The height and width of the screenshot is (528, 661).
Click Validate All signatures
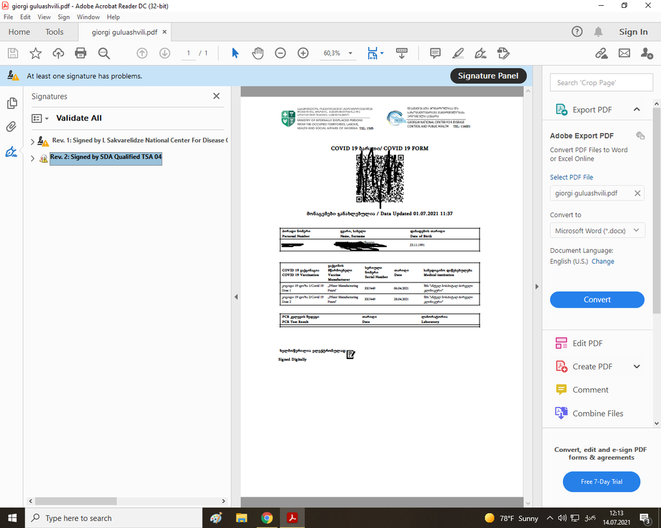pyautogui.click(x=79, y=119)
